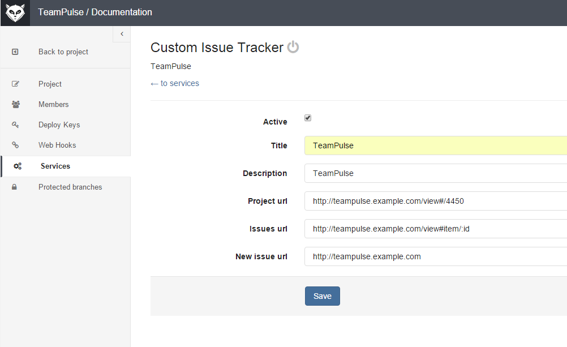Click the Members group icon
Screen dimensions: 567x347
(x=15, y=105)
